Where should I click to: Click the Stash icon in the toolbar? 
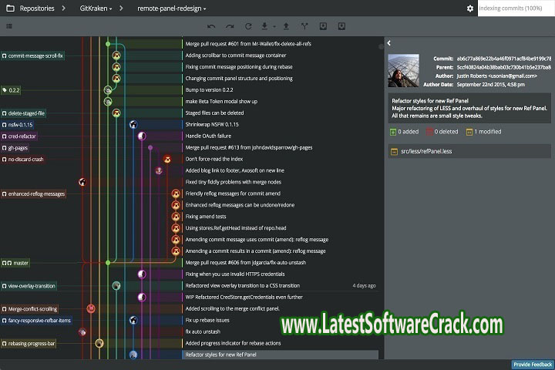pyautogui.click(x=322, y=26)
